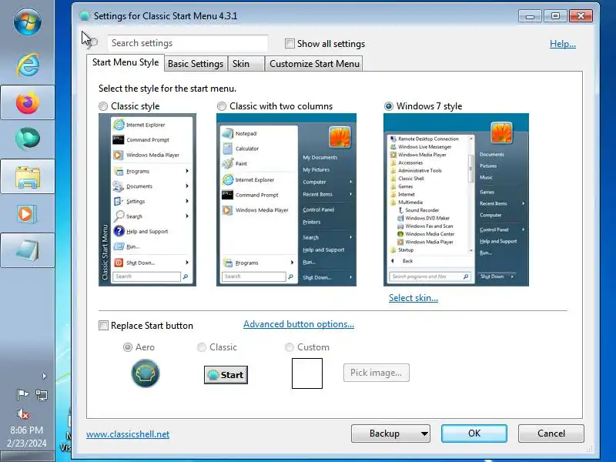
Task: Click the Classic Start button image
Action: point(226,375)
